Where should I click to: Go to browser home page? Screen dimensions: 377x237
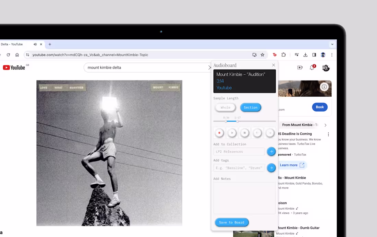(17, 55)
